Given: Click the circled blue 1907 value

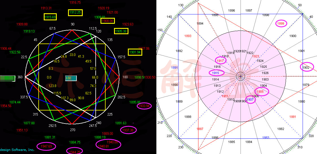Looking at the screenshot, I should 250,99.
